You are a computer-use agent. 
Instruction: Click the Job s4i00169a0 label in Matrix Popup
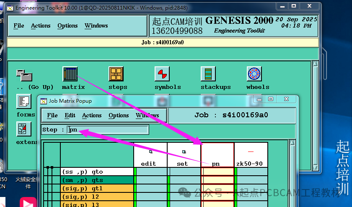coord(231,115)
